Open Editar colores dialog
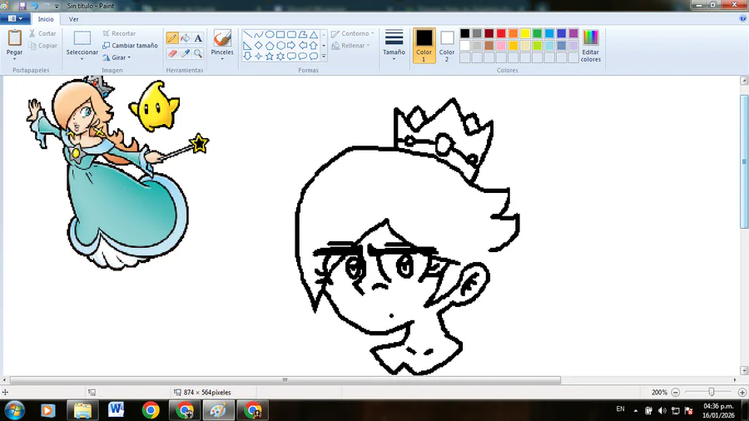This screenshot has height=421, width=749. [x=590, y=46]
